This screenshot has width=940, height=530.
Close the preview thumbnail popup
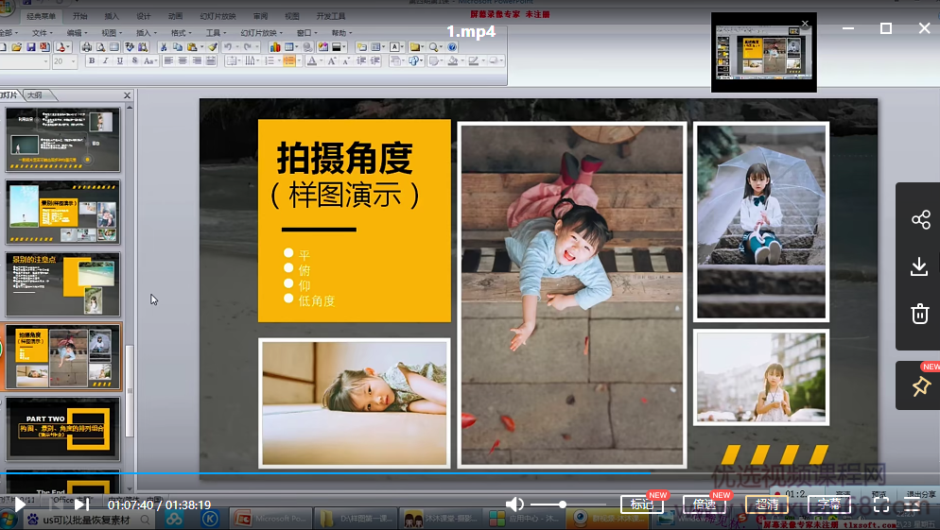pos(805,24)
